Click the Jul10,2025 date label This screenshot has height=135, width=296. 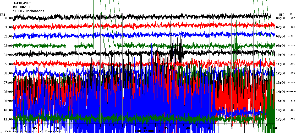22,3
